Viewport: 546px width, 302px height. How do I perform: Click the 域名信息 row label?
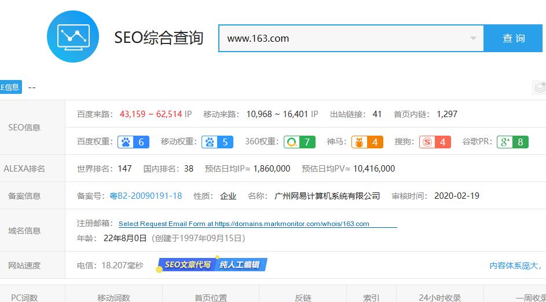click(24, 231)
